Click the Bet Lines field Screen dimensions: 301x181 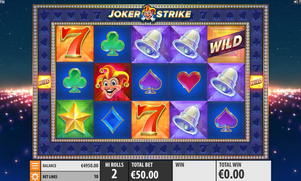click(x=70, y=176)
